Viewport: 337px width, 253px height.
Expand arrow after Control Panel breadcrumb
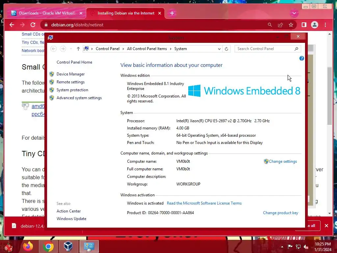coord(123,49)
